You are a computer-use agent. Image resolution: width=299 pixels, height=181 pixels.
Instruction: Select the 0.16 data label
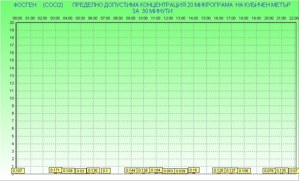(x=194, y=170)
